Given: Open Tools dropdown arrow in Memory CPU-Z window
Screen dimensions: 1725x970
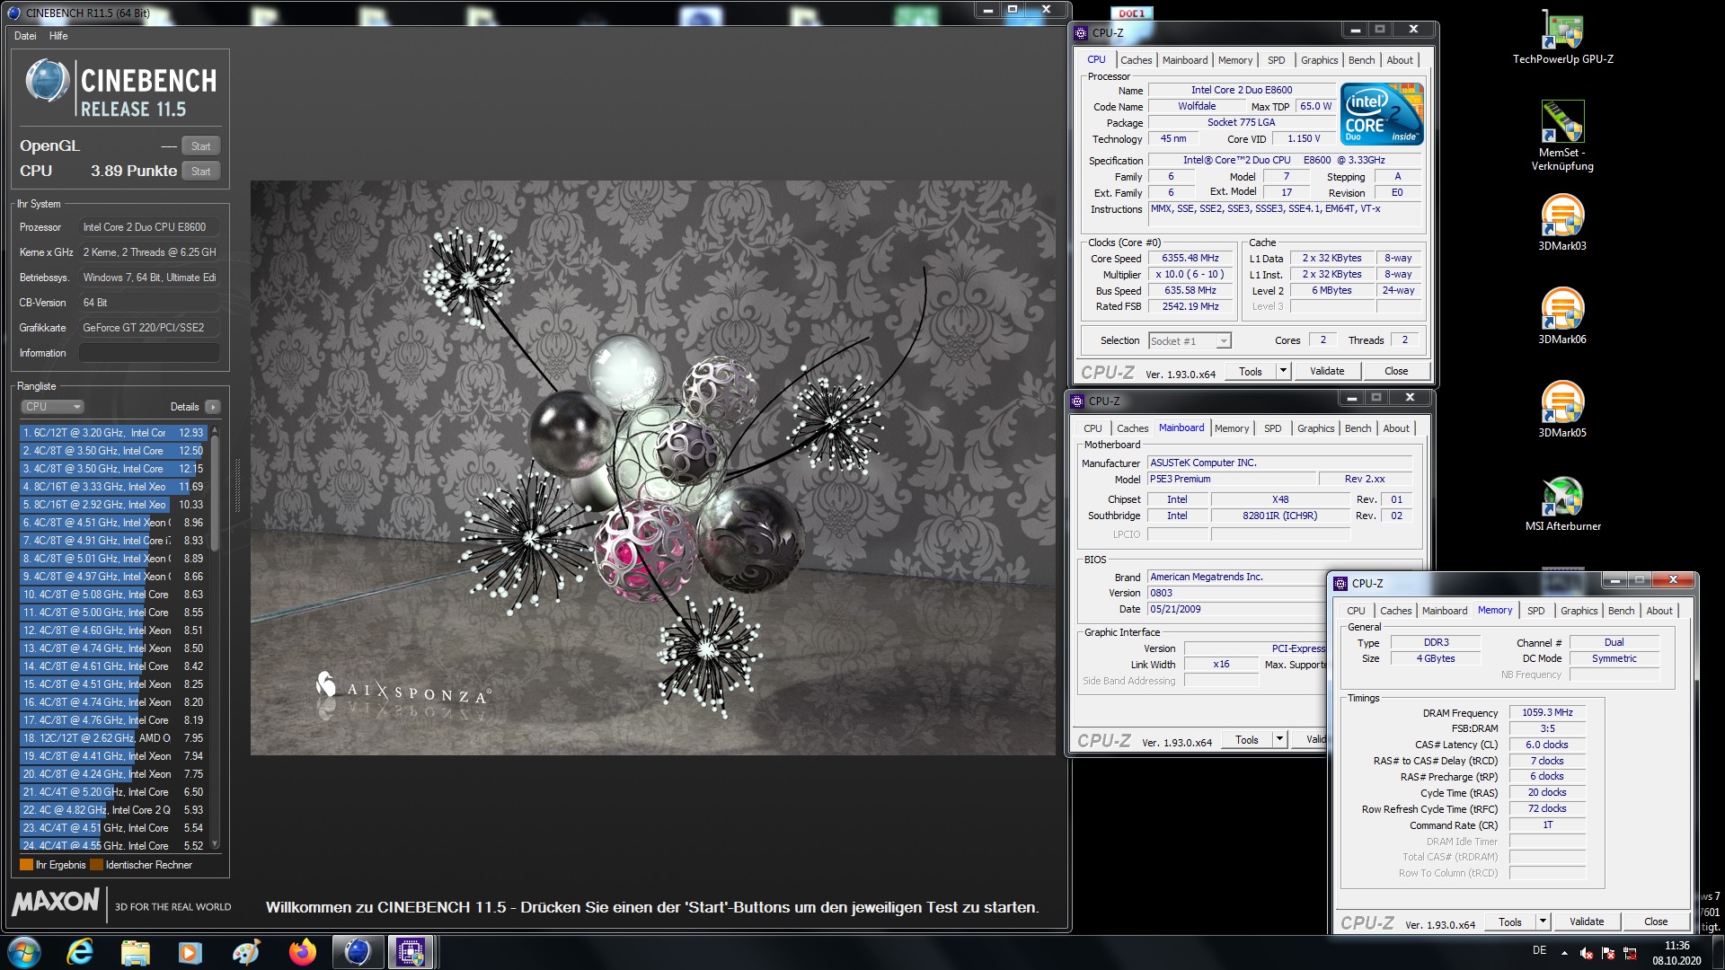Looking at the screenshot, I should coord(1543,921).
